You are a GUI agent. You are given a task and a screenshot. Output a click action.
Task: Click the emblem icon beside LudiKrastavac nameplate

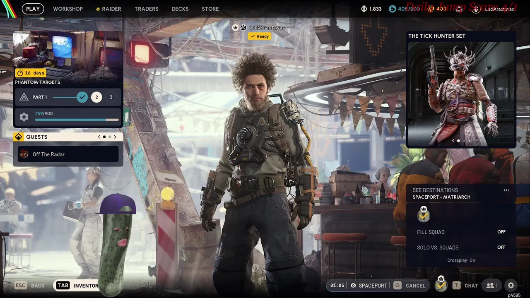coord(243,27)
